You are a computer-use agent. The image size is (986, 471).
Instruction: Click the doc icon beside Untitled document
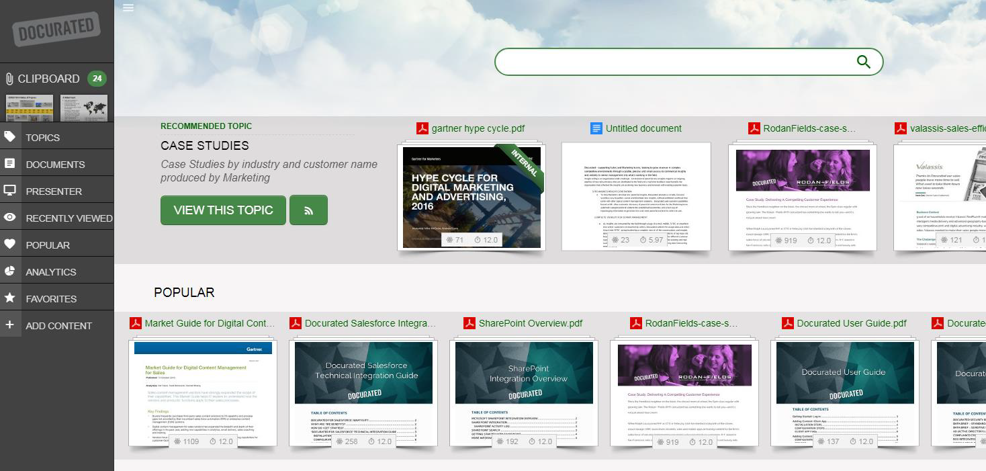click(596, 128)
